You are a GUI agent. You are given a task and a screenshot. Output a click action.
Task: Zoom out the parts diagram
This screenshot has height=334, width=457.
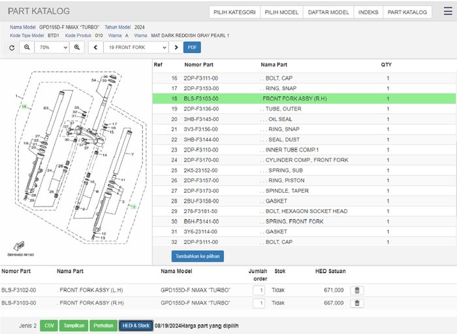27,48
